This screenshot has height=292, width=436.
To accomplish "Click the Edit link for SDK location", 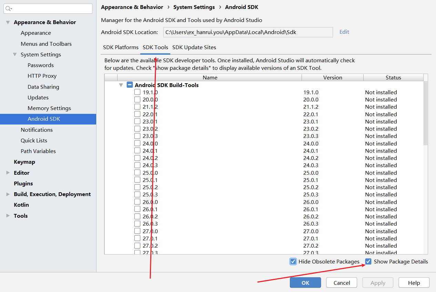I will (344, 32).
